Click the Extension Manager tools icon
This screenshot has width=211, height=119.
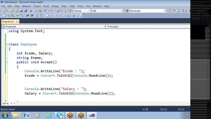(x=187, y=11)
